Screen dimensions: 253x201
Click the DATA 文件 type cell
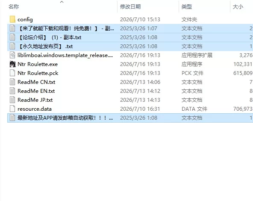pos(194,109)
